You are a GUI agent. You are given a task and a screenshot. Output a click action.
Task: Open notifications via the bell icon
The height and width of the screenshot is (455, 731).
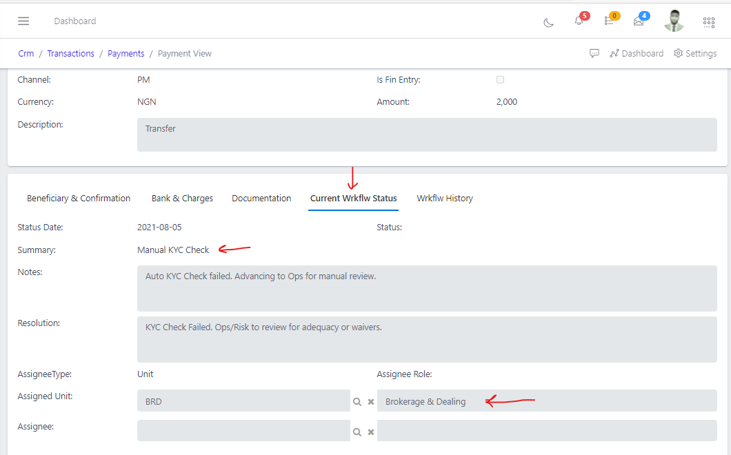coord(579,21)
